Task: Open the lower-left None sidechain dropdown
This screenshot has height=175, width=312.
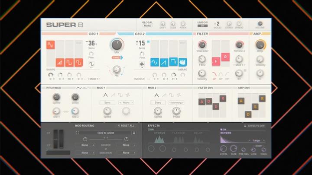Action: [x=85, y=153]
